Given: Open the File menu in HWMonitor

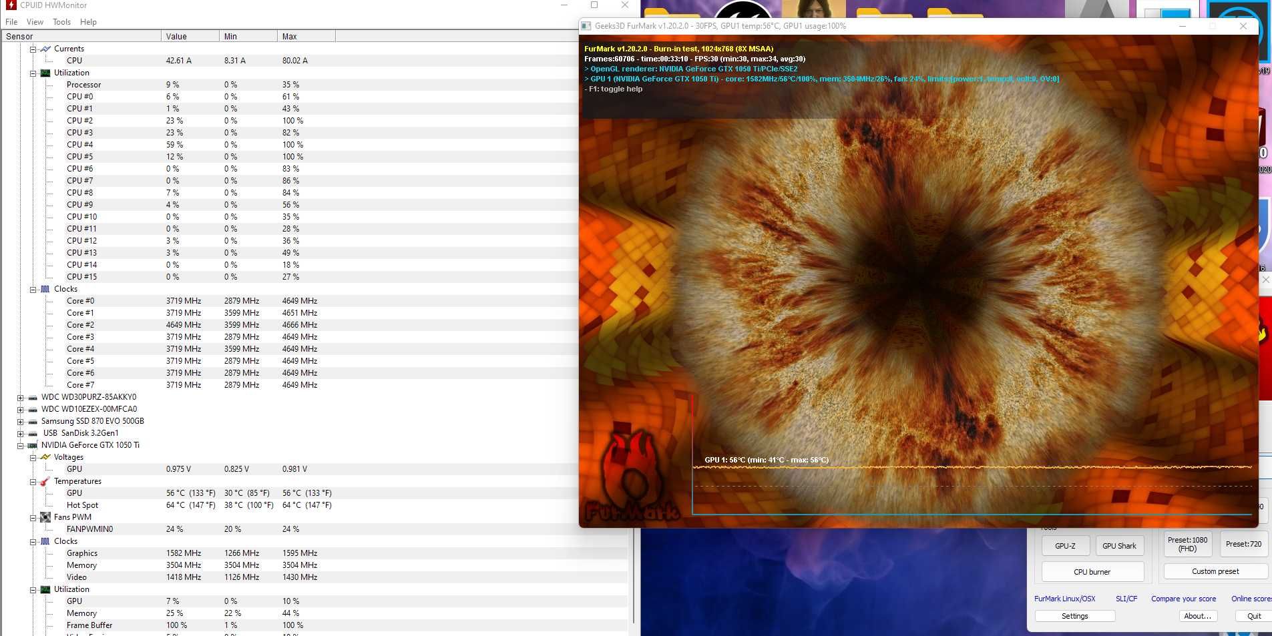Looking at the screenshot, I should tap(11, 22).
